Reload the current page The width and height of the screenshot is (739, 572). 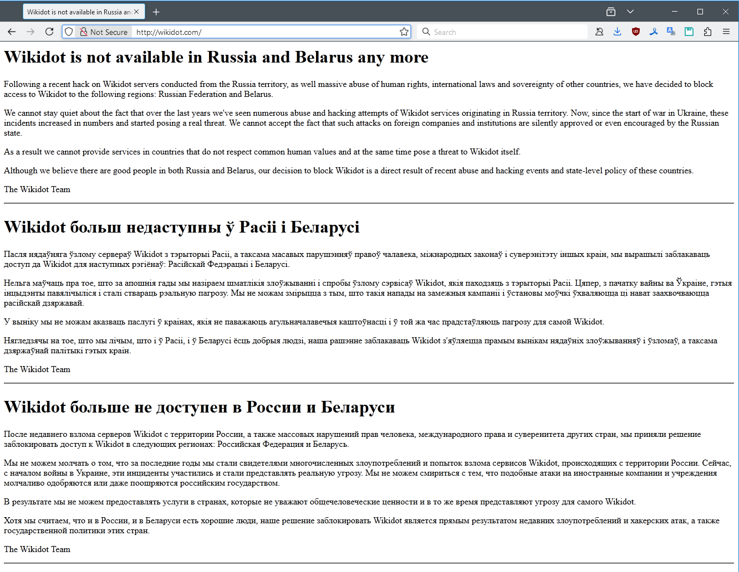49,32
